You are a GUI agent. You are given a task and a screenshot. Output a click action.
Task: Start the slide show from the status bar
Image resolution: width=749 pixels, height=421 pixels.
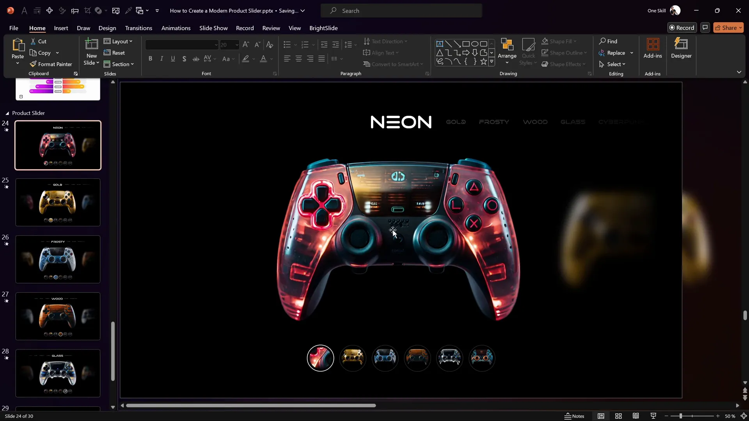tap(653, 416)
